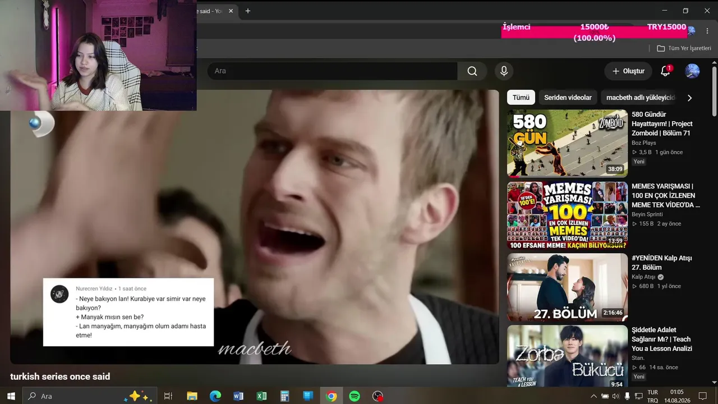Open File Explorer from the taskbar
The width and height of the screenshot is (718, 404).
192,396
